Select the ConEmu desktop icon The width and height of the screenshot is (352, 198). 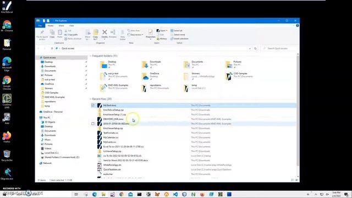tap(7, 101)
